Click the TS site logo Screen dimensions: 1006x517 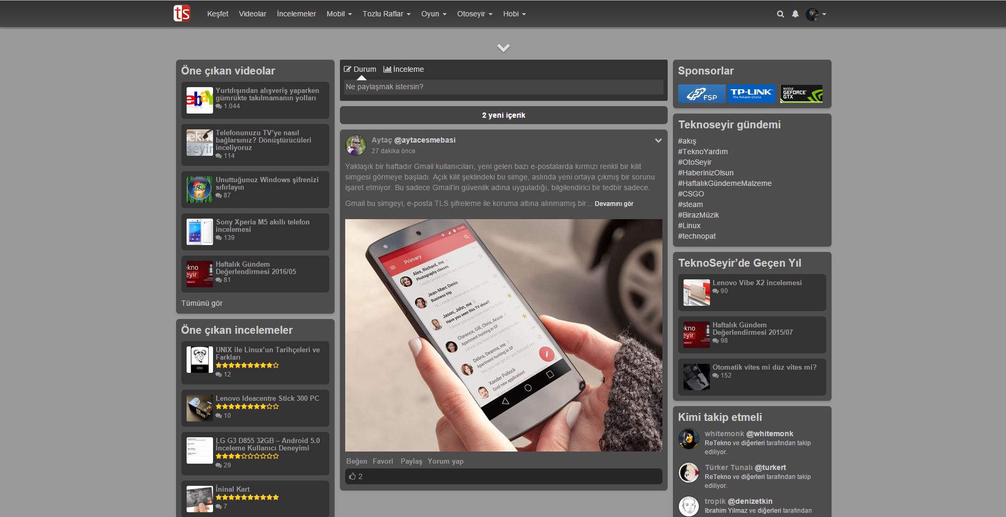182,14
